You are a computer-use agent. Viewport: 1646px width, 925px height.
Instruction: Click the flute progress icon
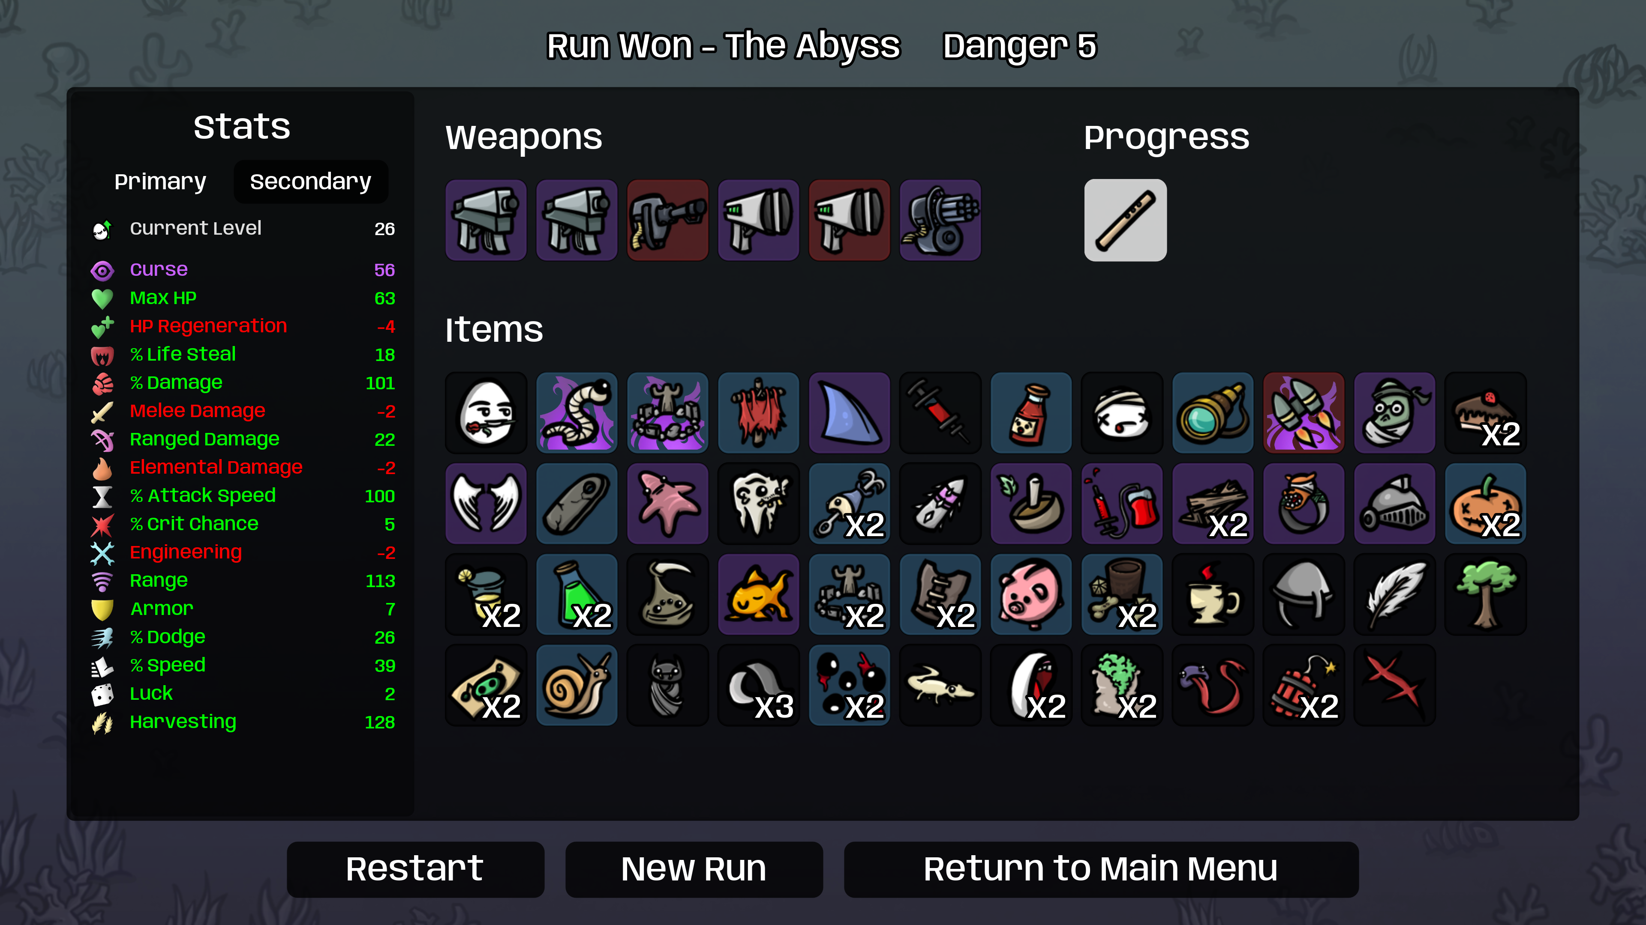(x=1125, y=220)
